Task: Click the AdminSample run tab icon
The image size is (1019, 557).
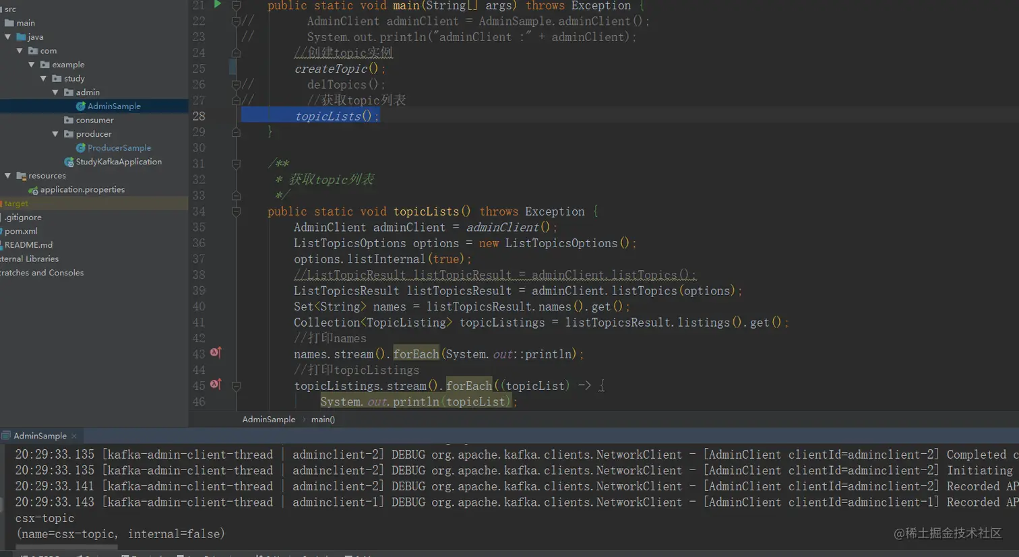Action: click(x=6, y=436)
